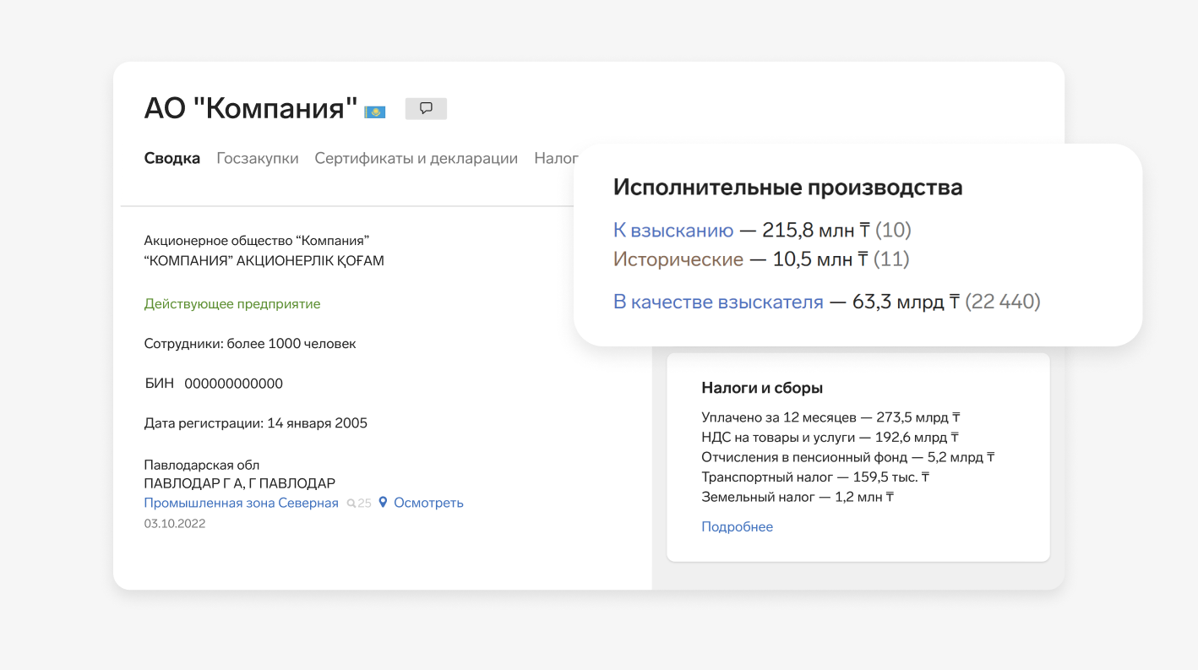
Task: Click the Осмотреть link
Action: [428, 503]
